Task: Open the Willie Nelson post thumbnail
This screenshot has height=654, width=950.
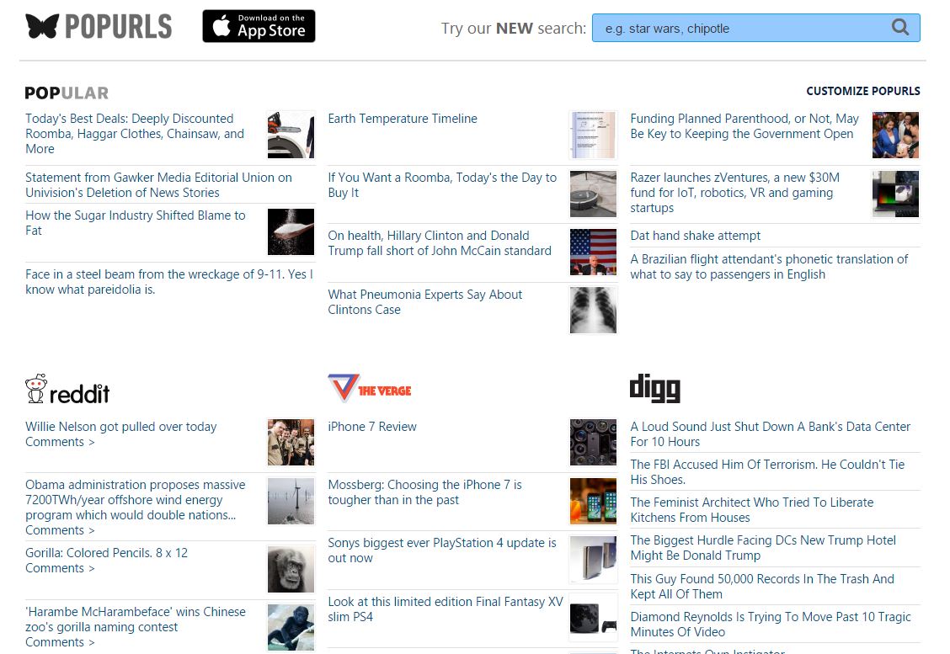Action: point(291,443)
